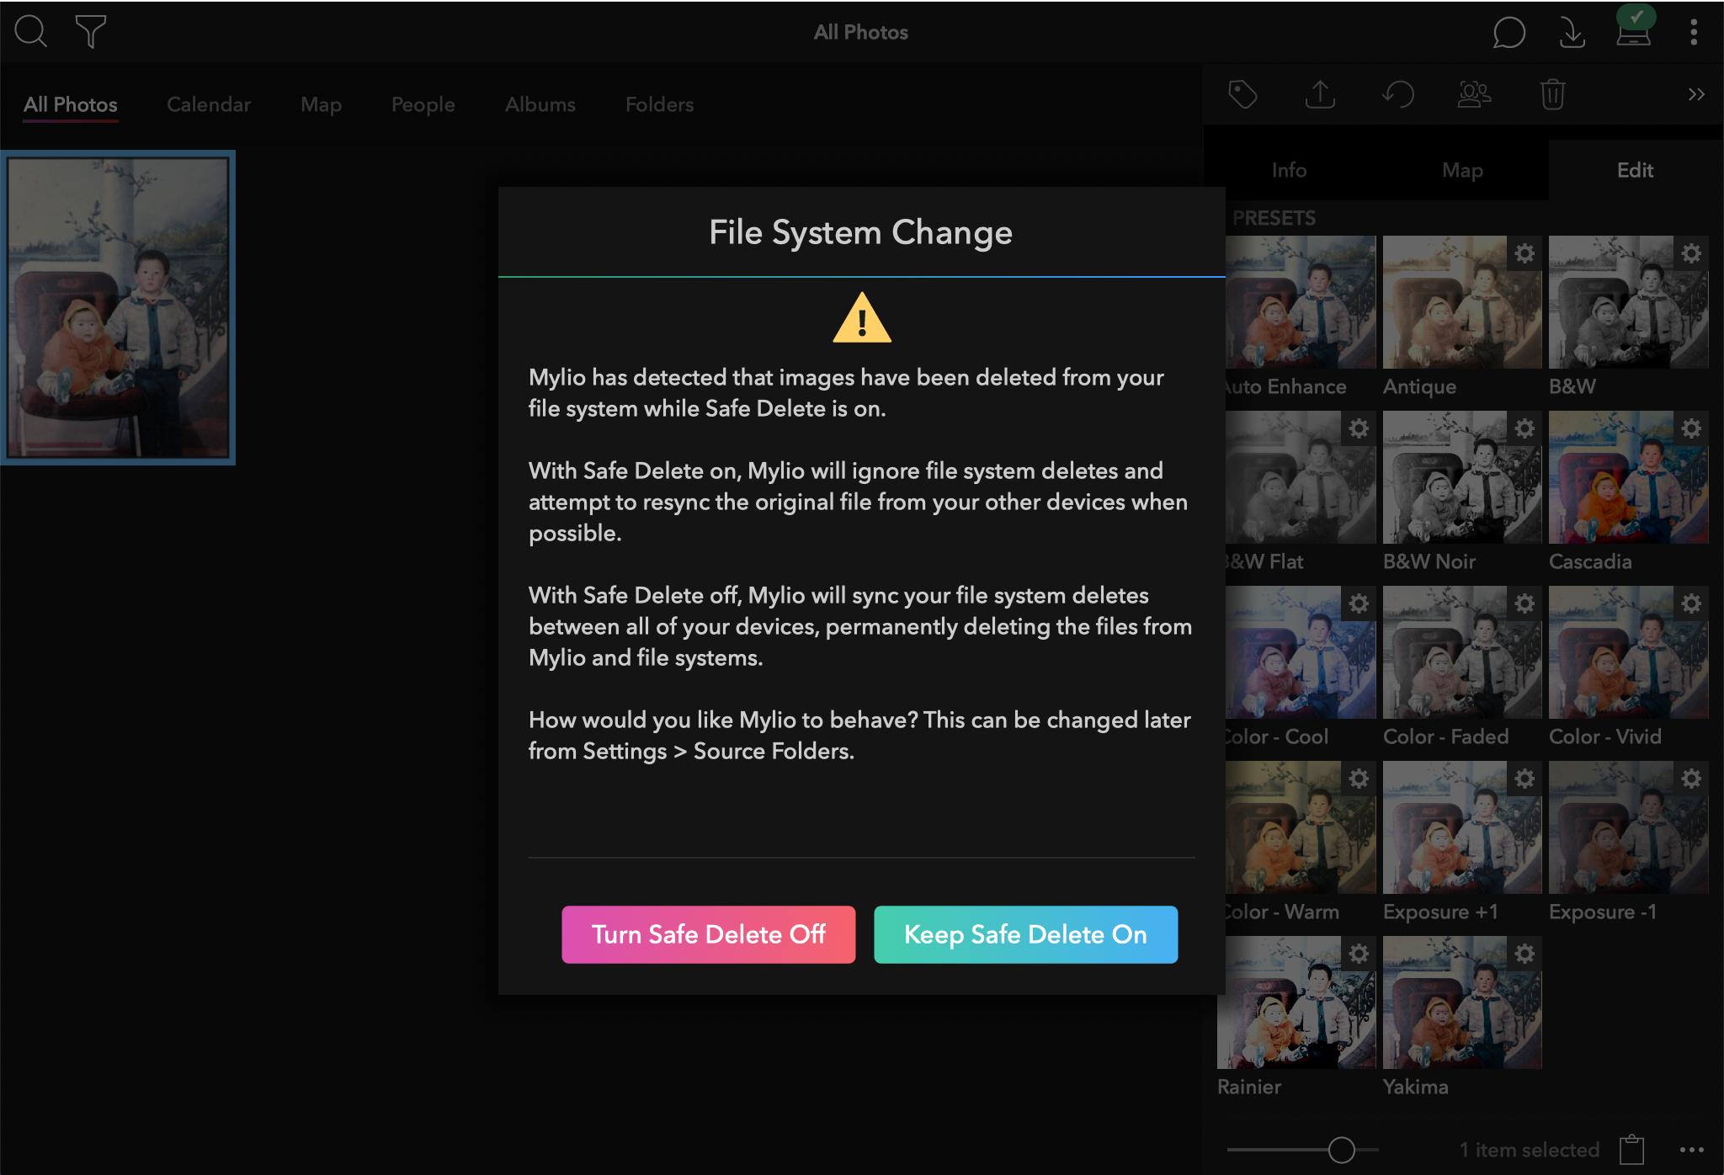Open the chat bubble icon
The image size is (1724, 1175).
point(1508,33)
